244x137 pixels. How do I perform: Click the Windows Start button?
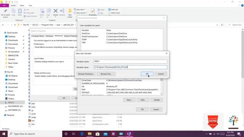[4, 134]
